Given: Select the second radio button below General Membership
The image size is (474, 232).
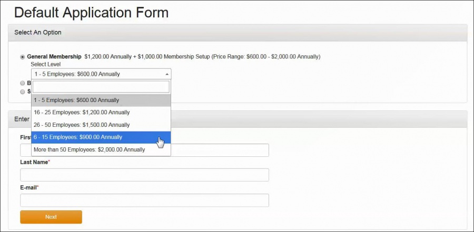Looking at the screenshot, I should (x=22, y=83).
